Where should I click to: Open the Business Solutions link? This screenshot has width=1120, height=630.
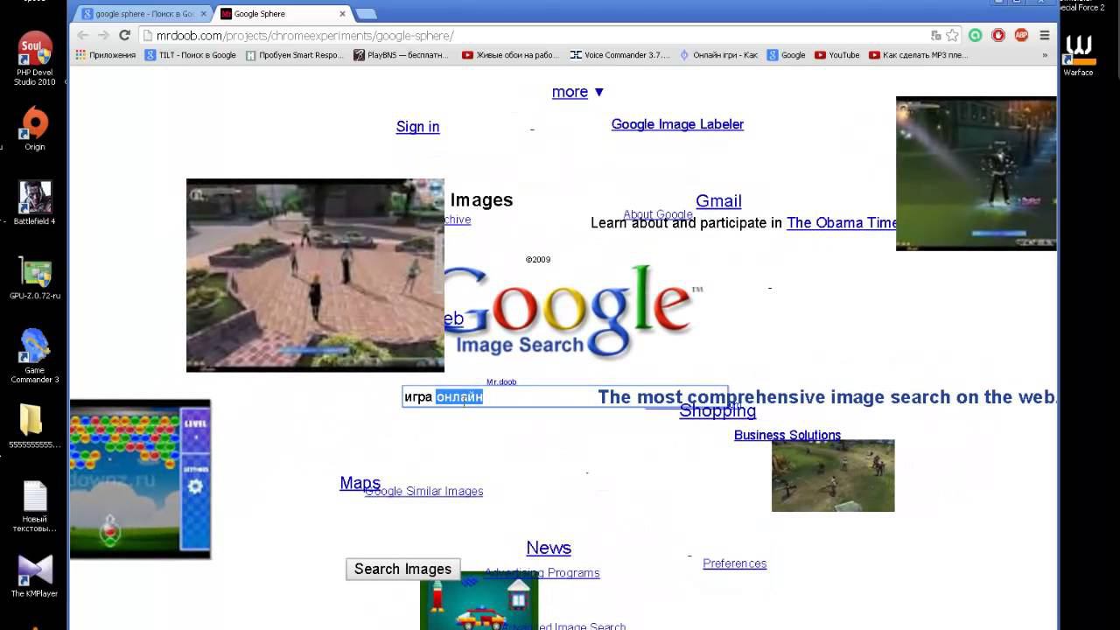click(x=787, y=435)
